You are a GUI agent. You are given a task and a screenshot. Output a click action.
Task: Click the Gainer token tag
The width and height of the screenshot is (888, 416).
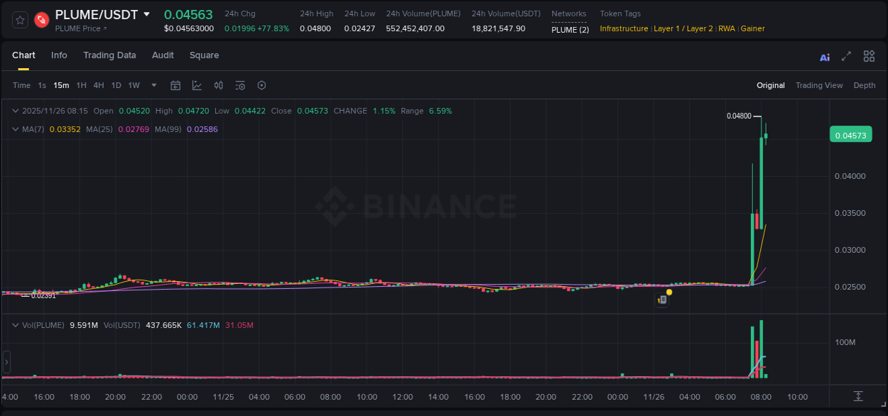[752, 29]
